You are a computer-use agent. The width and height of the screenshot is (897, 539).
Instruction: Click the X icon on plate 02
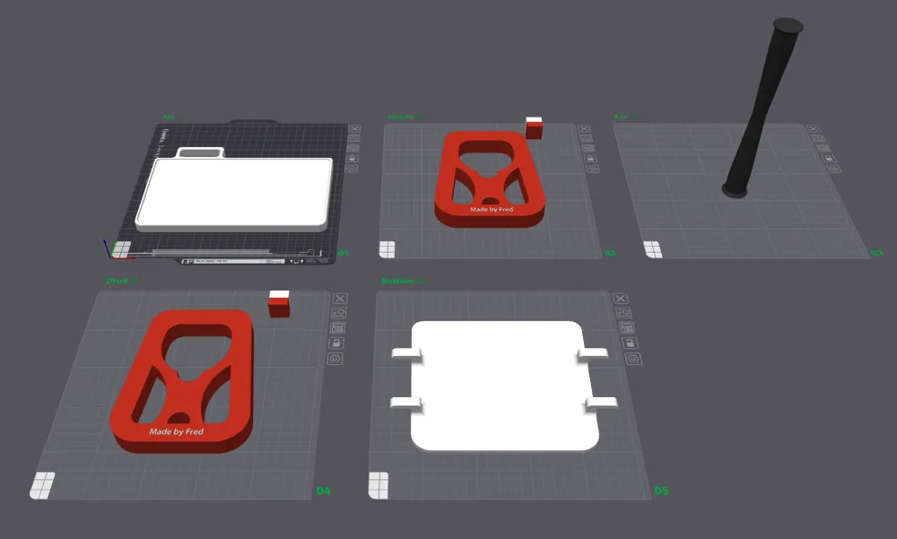click(x=584, y=129)
